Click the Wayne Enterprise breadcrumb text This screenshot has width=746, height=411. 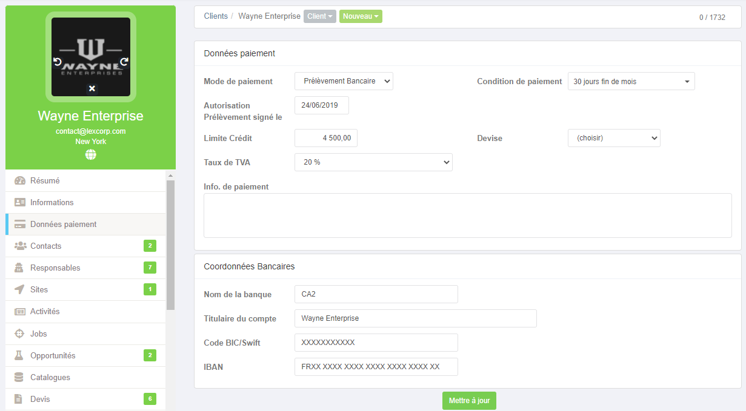pos(269,16)
